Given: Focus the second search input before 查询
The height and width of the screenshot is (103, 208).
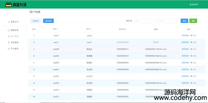Looking at the screenshot, I should tap(168, 21).
